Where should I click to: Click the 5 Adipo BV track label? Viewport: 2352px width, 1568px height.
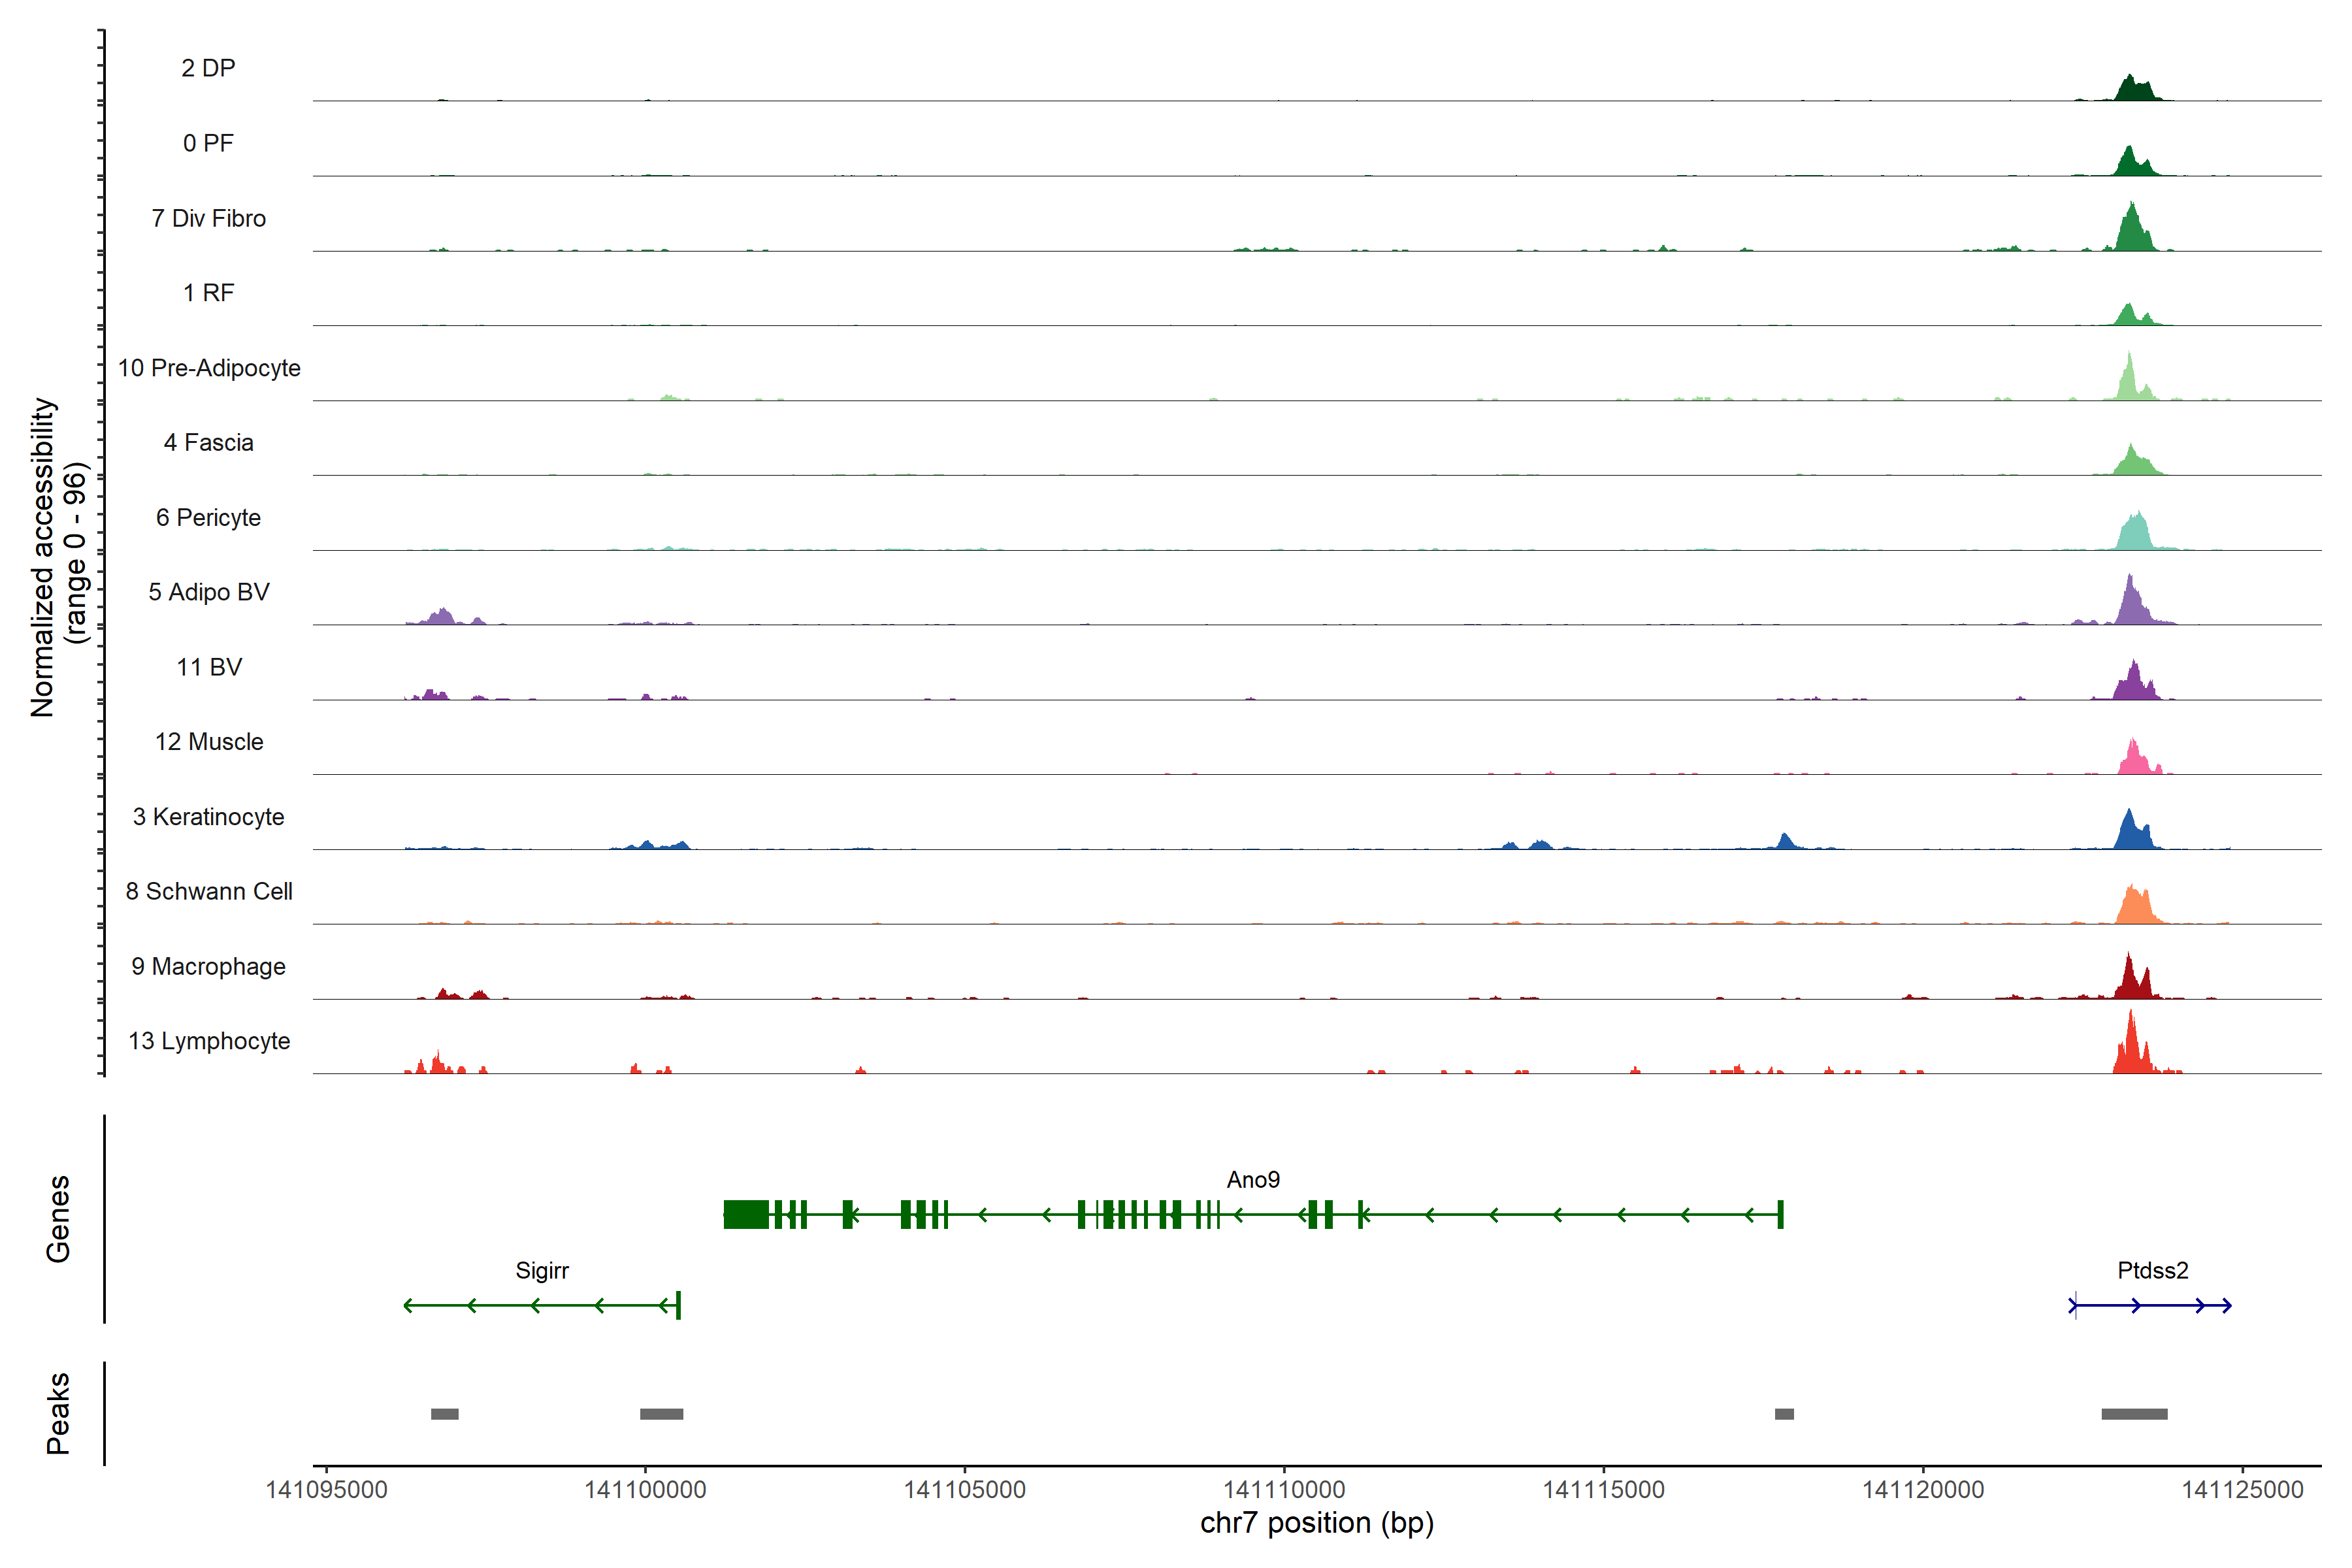[209, 592]
